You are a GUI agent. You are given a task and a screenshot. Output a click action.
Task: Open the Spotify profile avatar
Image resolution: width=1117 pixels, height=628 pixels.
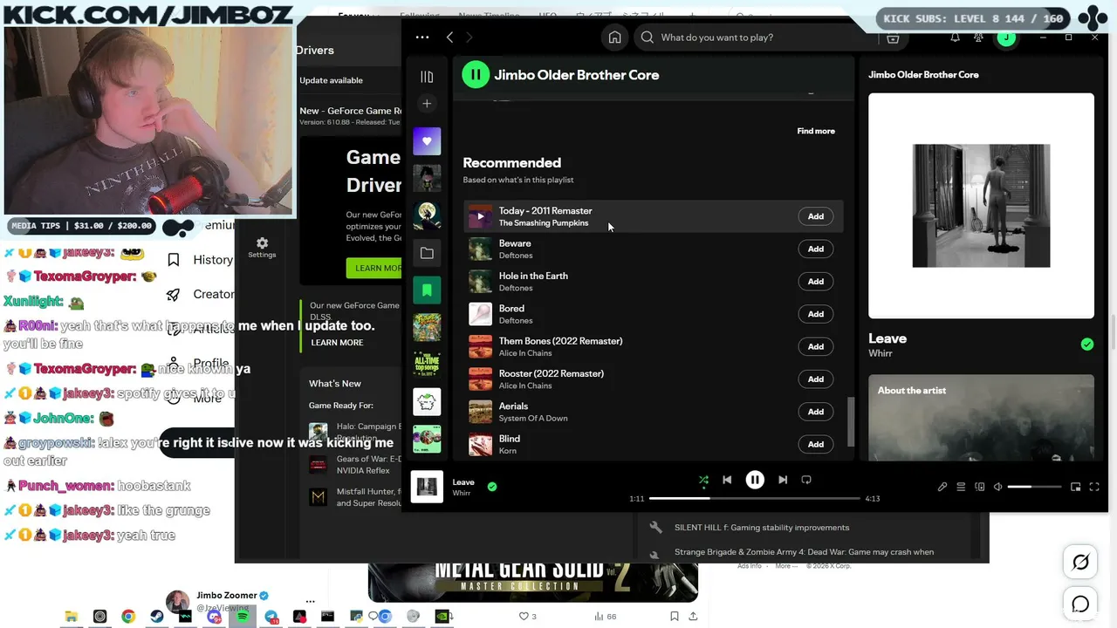(x=1006, y=38)
